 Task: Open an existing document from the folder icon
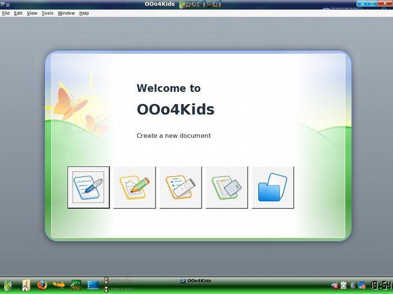(x=273, y=187)
